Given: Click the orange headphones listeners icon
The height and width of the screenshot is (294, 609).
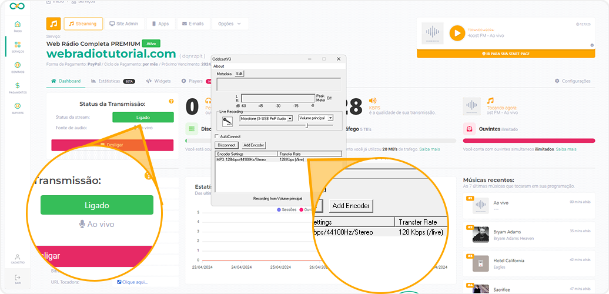Looking at the screenshot, I should tap(208, 101).
